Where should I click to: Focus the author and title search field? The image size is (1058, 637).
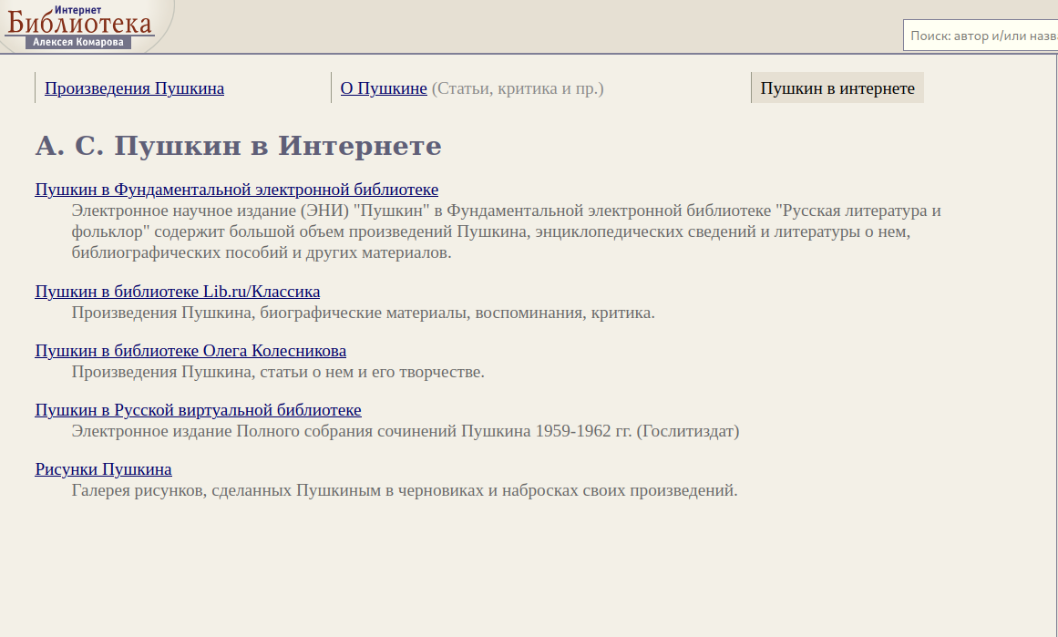980,36
